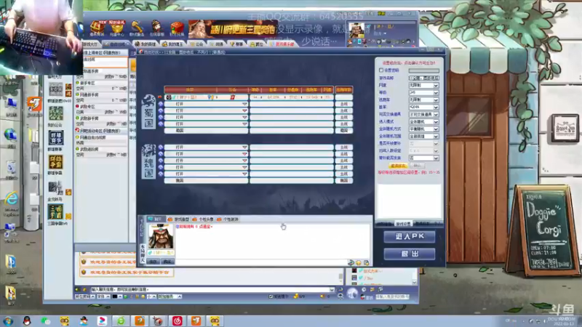Click the yellow invite friends button in settings

click(x=398, y=166)
